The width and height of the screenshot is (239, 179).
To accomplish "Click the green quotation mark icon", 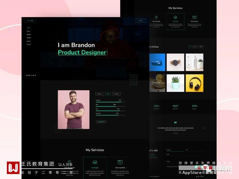I will (x=175, y=123).
